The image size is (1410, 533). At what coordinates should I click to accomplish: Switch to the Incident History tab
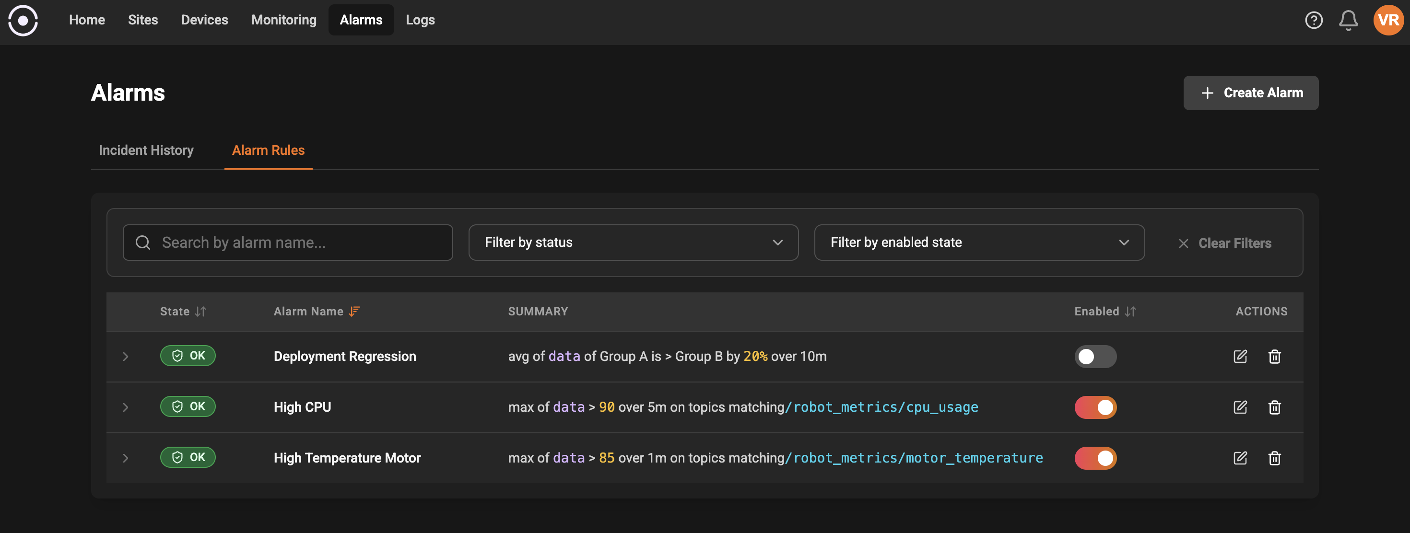[146, 150]
